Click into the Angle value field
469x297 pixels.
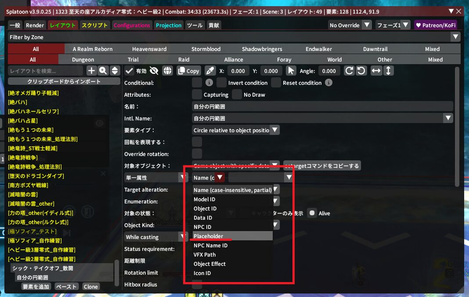point(329,71)
